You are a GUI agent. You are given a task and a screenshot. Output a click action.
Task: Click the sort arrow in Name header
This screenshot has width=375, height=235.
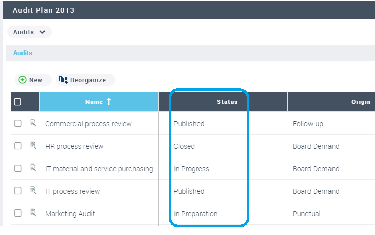(x=108, y=102)
